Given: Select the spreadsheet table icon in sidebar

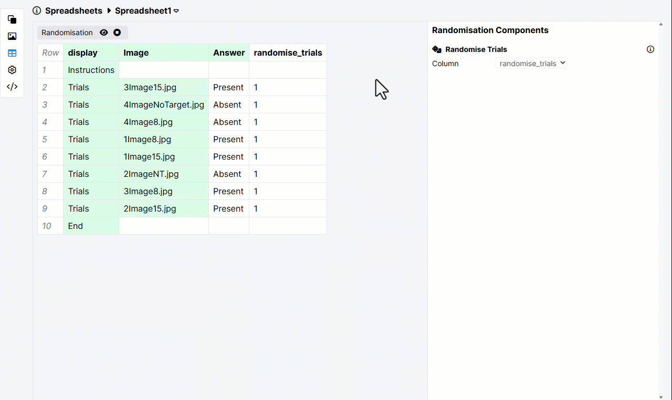Looking at the screenshot, I should (12, 52).
